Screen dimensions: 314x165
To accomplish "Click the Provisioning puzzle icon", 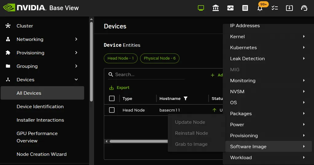I will click(8, 53).
